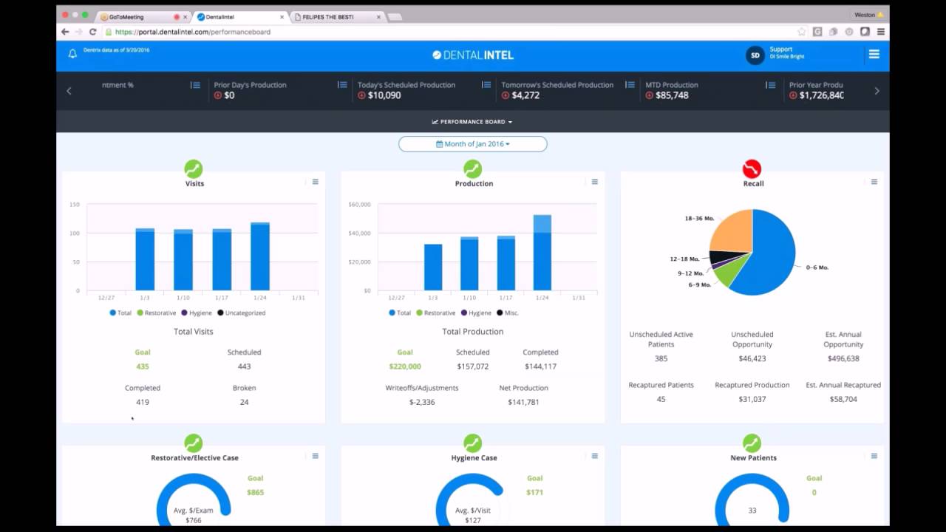Open list icon beside Prior Day's Production

tap(343, 85)
